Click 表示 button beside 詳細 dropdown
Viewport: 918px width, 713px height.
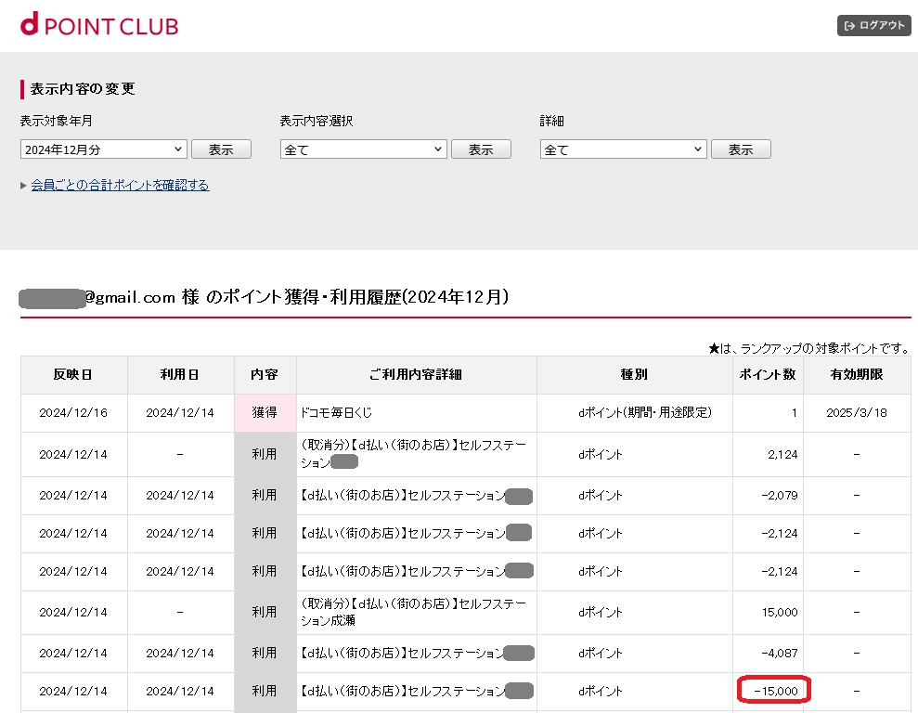pyautogui.click(x=742, y=149)
